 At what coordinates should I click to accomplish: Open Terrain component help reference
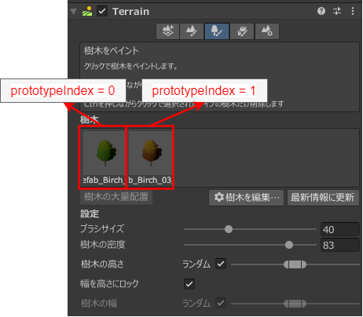click(321, 11)
